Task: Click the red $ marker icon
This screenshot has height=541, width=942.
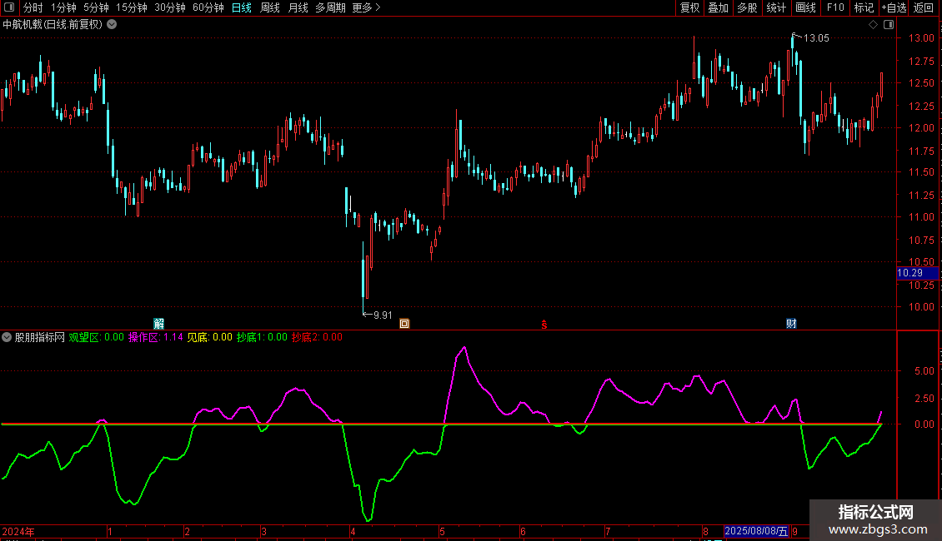Action: click(x=544, y=324)
